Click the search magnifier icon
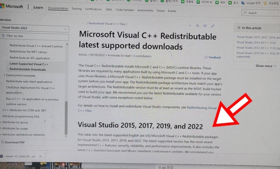 coord(245,13)
